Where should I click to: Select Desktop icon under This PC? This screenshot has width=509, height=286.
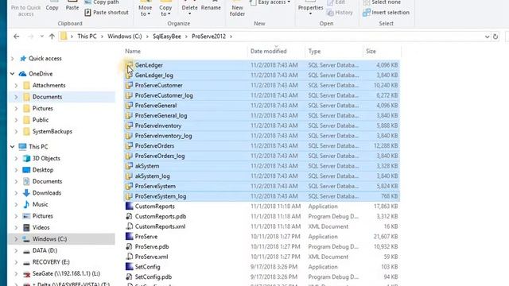26,170
